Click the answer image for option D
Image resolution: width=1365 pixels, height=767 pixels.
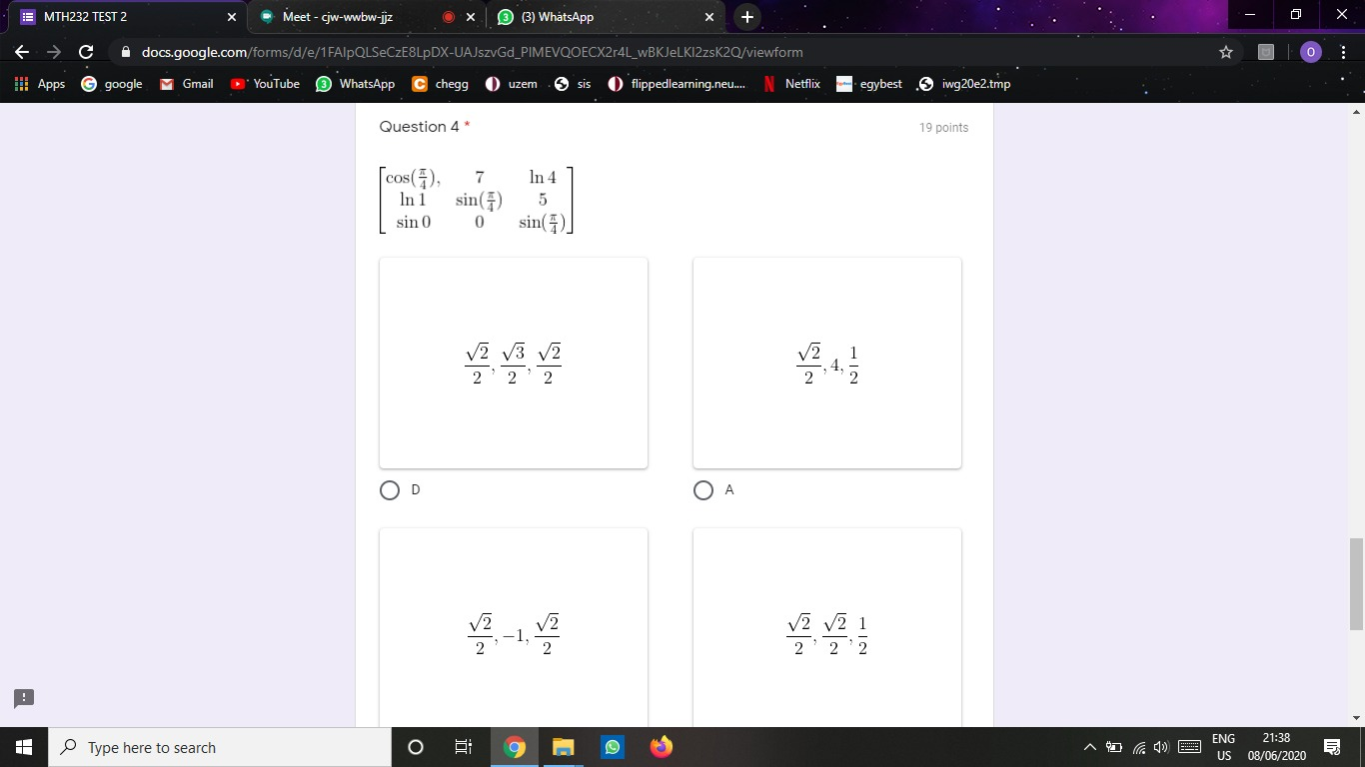[514, 363]
